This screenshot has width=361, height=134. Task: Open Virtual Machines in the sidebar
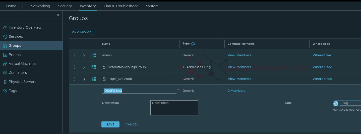(23, 64)
